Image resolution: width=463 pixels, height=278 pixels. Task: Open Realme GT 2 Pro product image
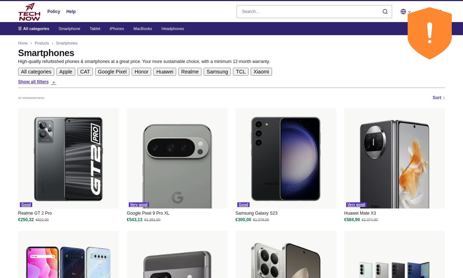tap(68, 158)
